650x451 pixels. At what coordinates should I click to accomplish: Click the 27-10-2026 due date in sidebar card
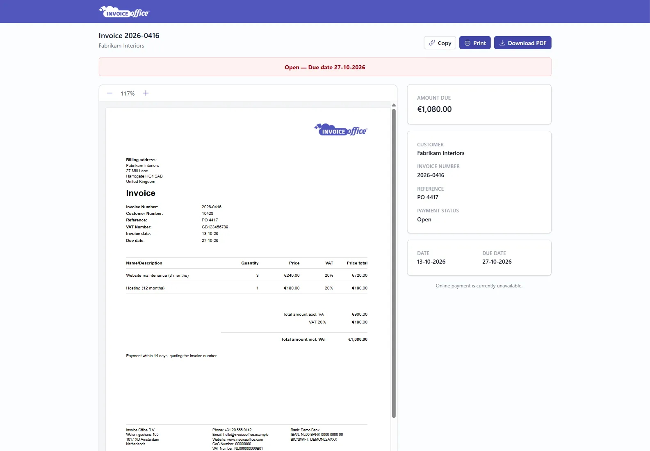tap(497, 262)
